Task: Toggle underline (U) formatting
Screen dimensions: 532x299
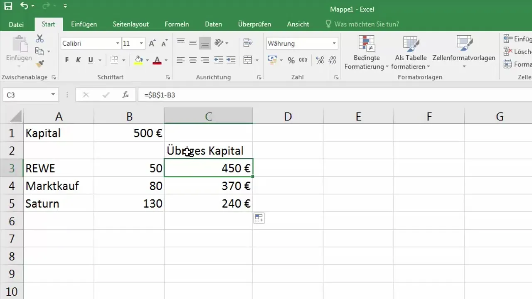Action: point(91,60)
